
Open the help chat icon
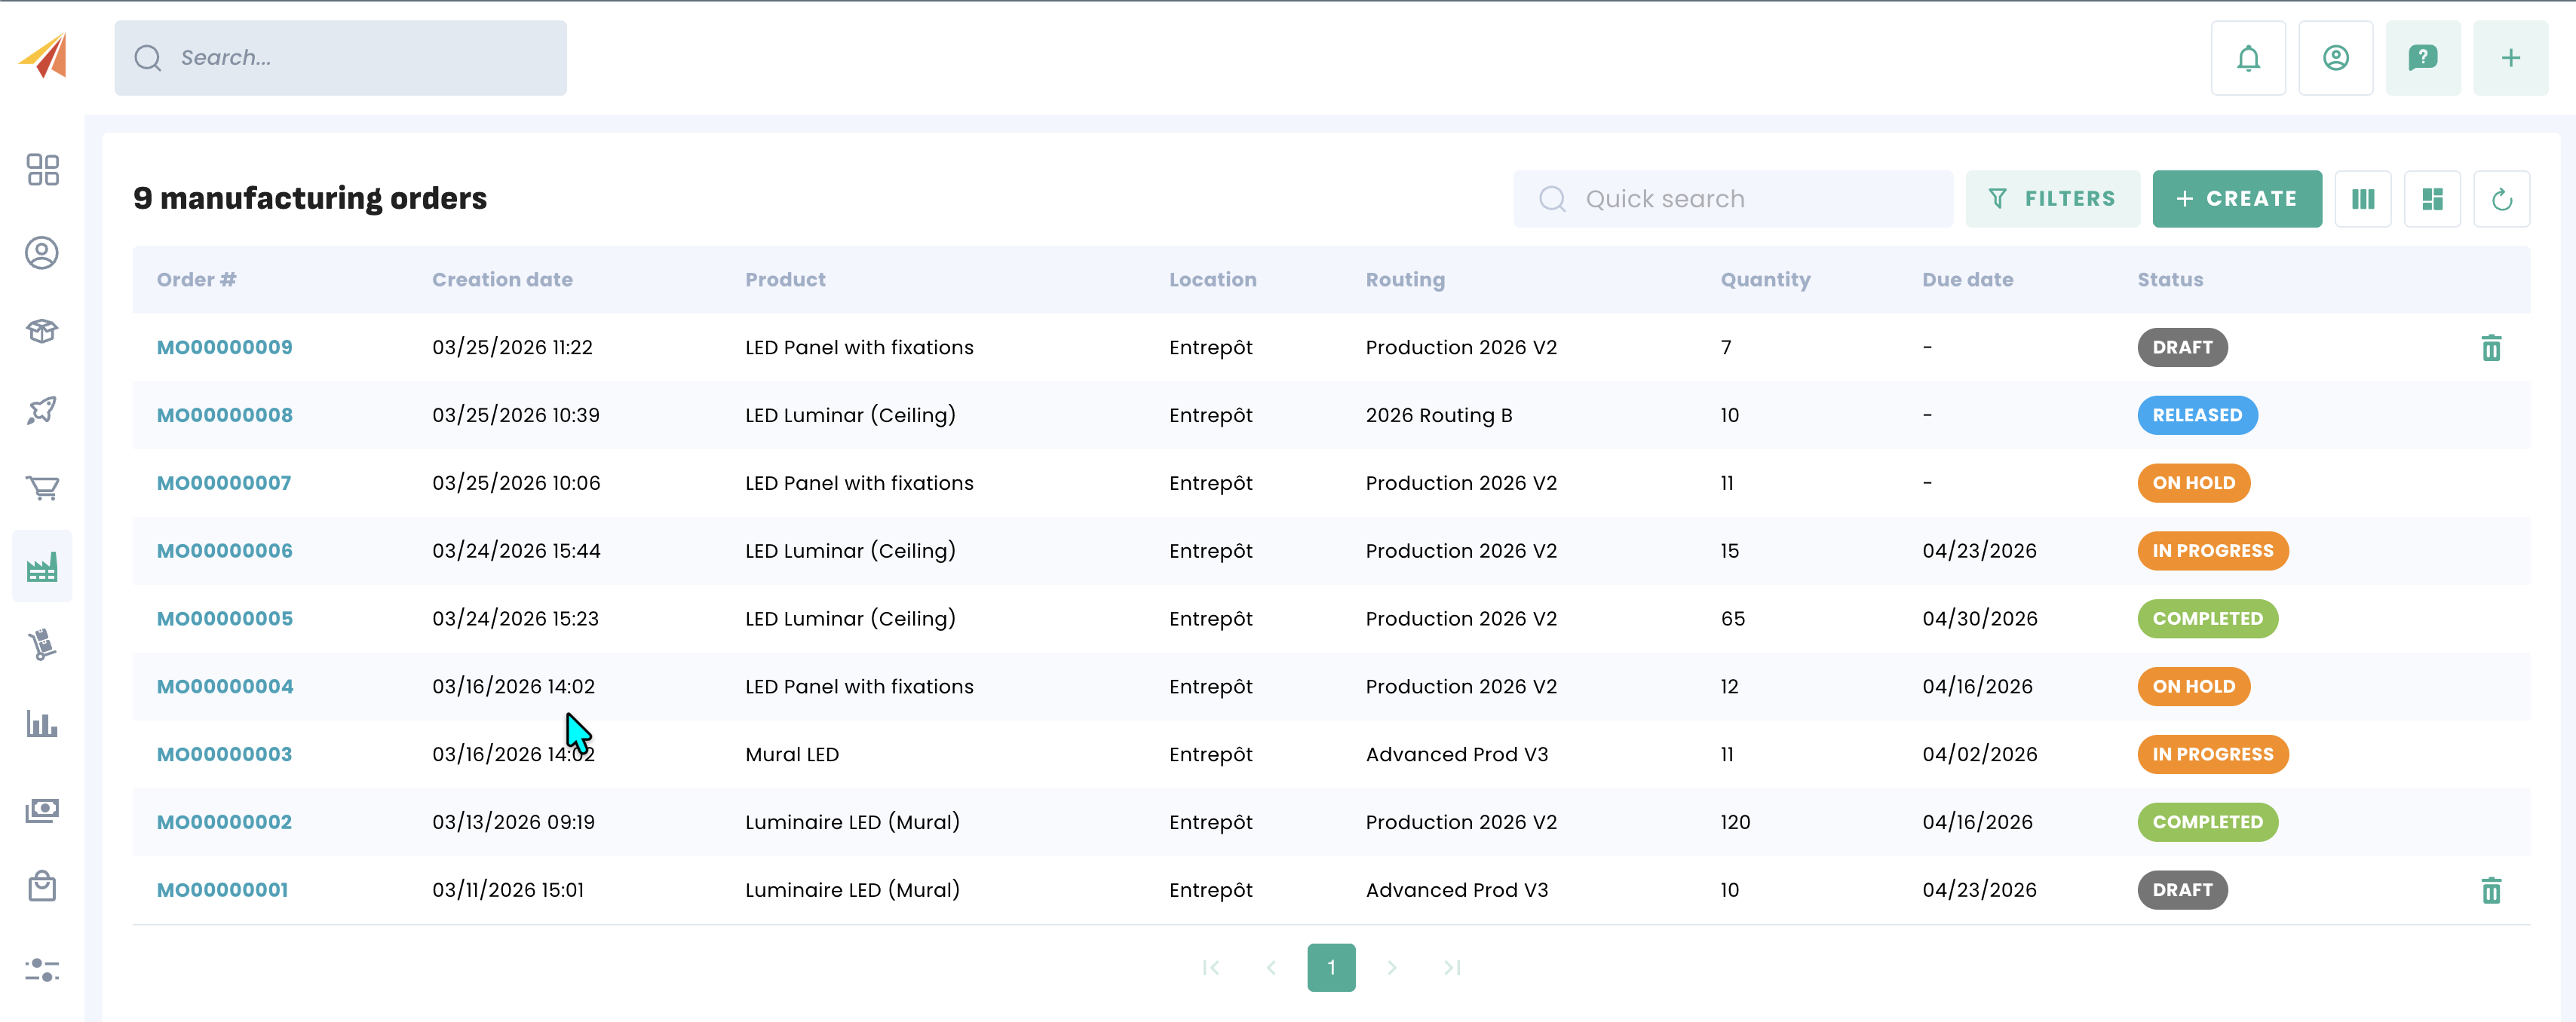[2422, 58]
